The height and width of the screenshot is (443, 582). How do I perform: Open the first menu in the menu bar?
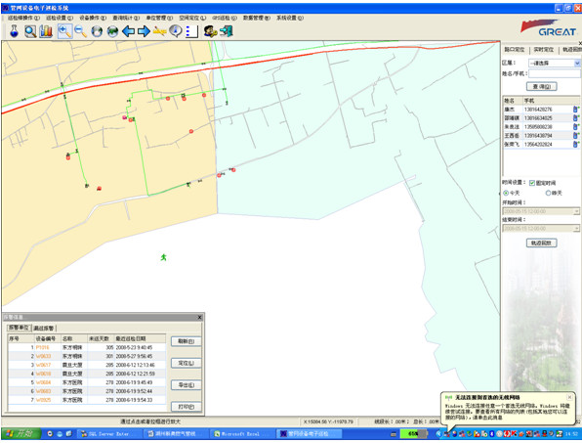pos(23,18)
